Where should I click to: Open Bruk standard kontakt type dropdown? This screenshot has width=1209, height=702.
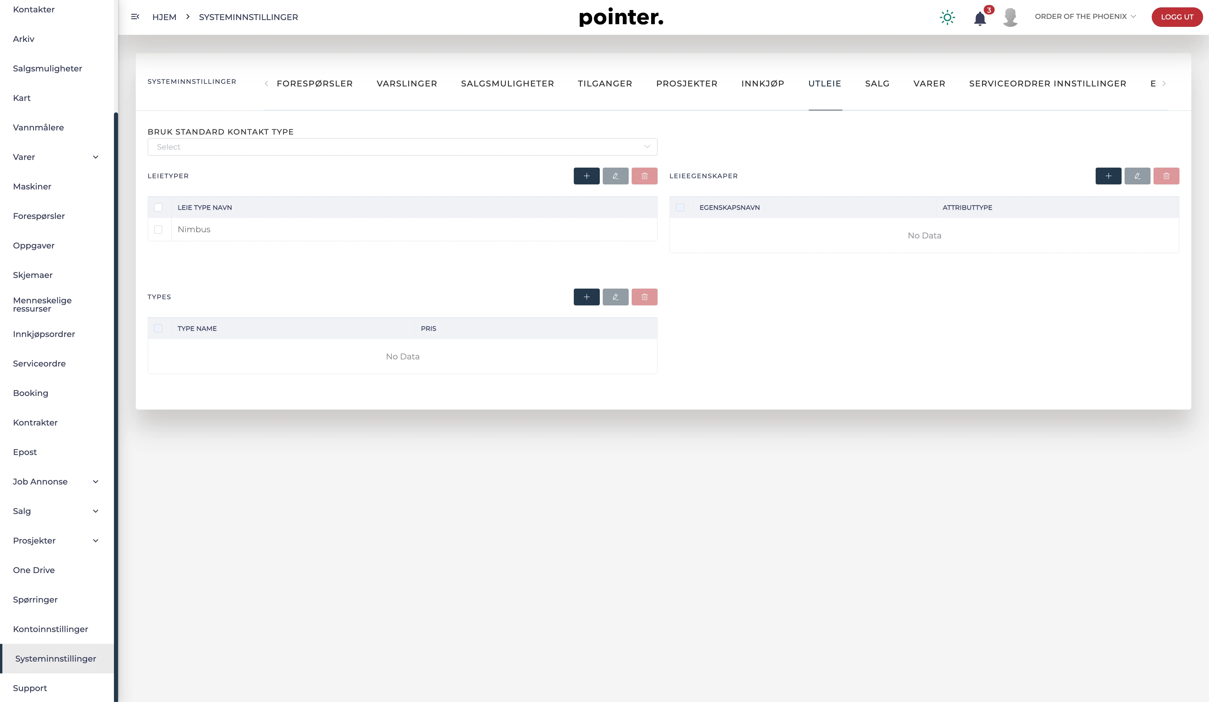tap(402, 147)
